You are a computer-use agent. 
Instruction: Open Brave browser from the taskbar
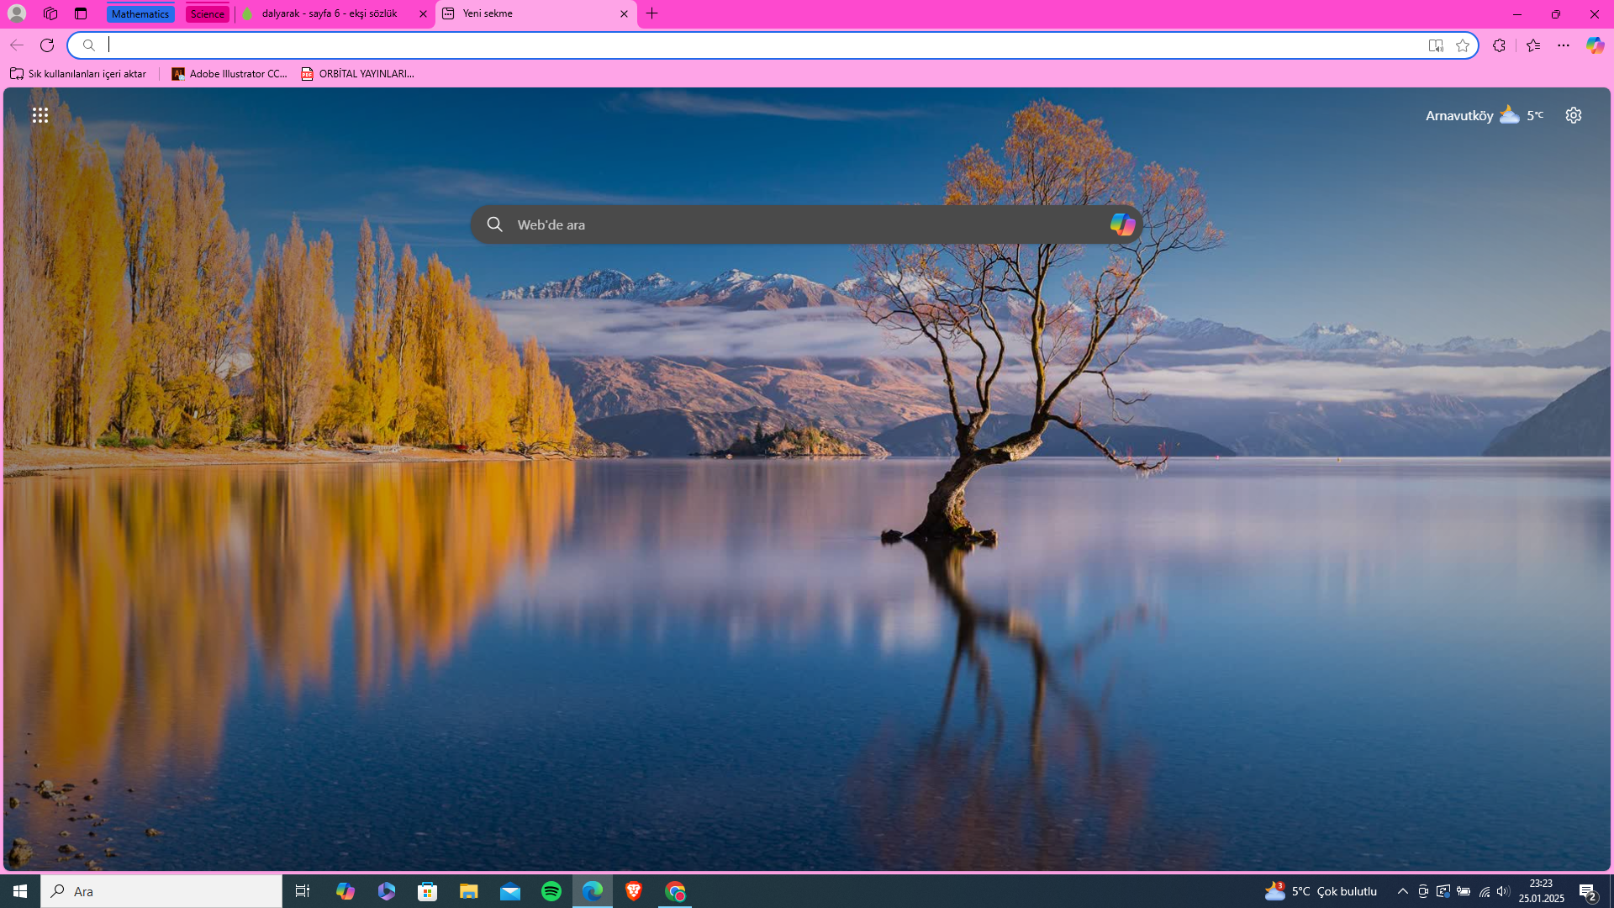(634, 891)
